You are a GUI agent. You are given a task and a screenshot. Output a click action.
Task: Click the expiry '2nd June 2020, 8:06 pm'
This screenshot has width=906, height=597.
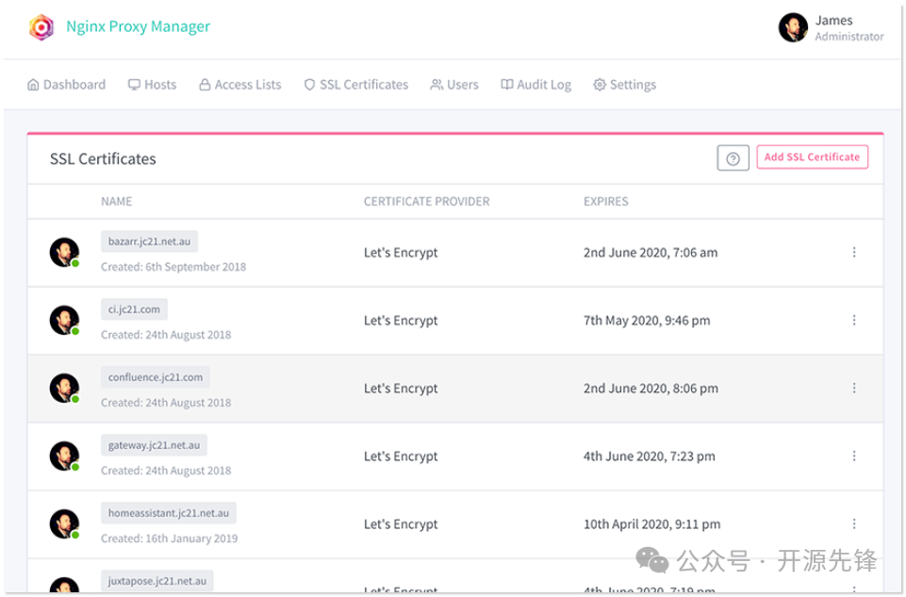pos(651,389)
